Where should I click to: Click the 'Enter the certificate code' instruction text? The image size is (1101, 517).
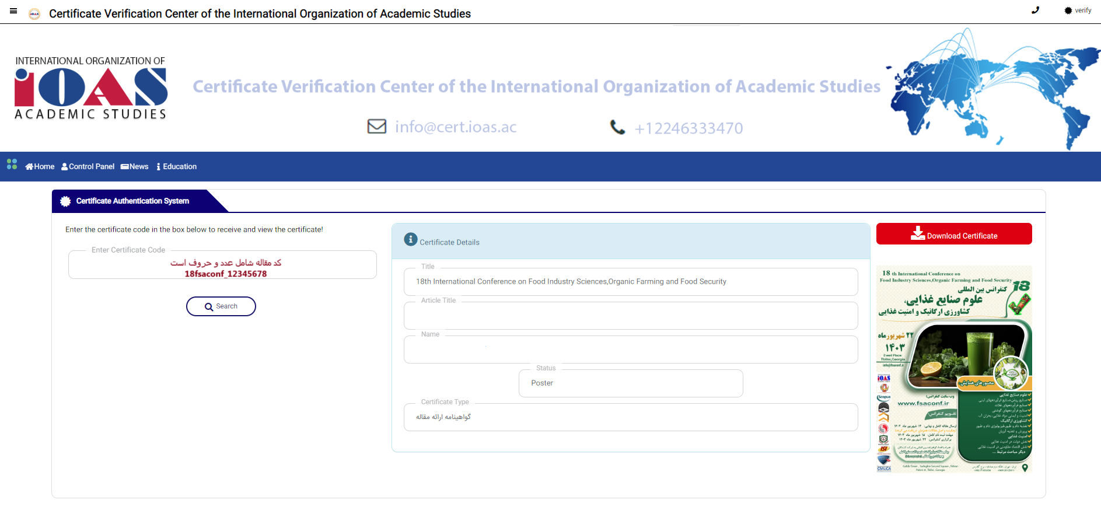[x=194, y=229]
